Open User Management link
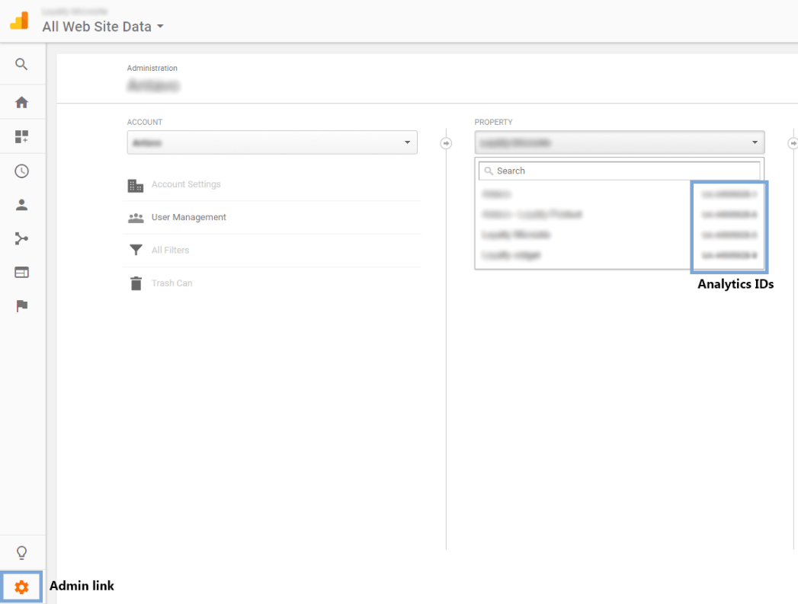 [x=189, y=217]
